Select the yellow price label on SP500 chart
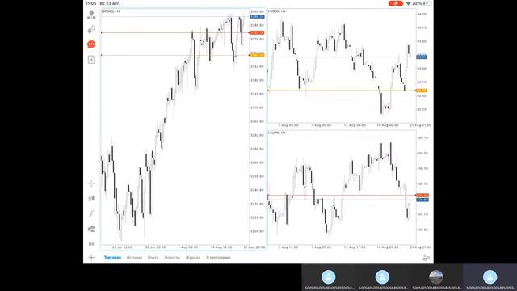Viewport: 517px width, 291px height. pos(257,55)
